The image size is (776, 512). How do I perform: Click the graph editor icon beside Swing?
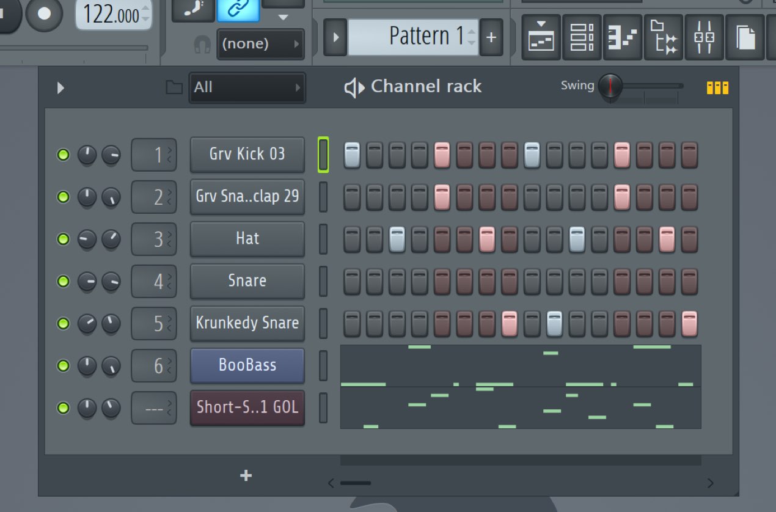tap(717, 87)
